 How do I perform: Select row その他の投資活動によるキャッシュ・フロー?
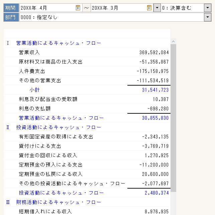(x=87, y=184)
